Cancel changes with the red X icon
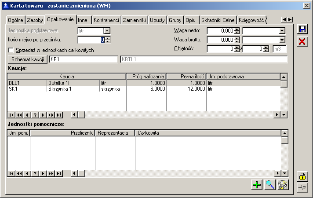The width and height of the screenshot is (313, 198). point(302,41)
